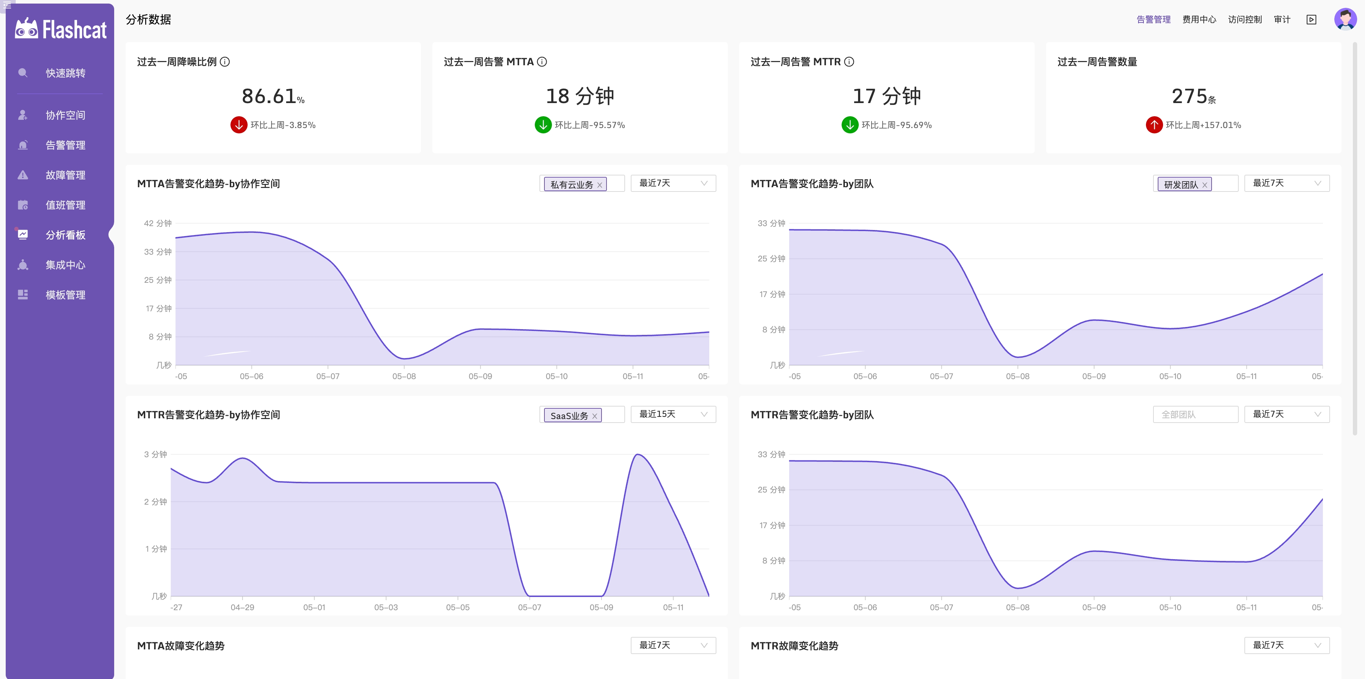This screenshot has height=679, width=1365.
Task: Select 告警管理 label in sidebar
Action: click(x=65, y=145)
